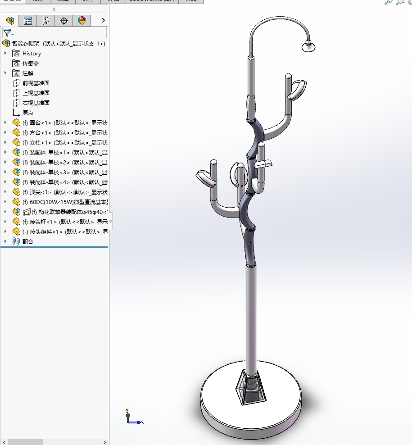Image resolution: width=412 pixels, height=445 pixels.
Task: Click 梅花联轴器装配体 coupling assembly icon
Action: coord(17,212)
